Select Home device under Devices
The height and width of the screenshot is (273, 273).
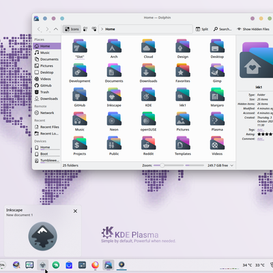[47, 147]
